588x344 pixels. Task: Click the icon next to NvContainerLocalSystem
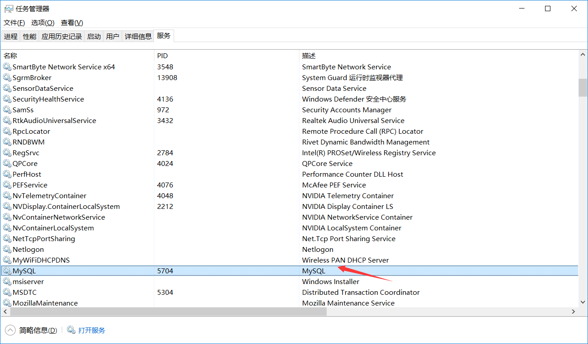point(7,228)
